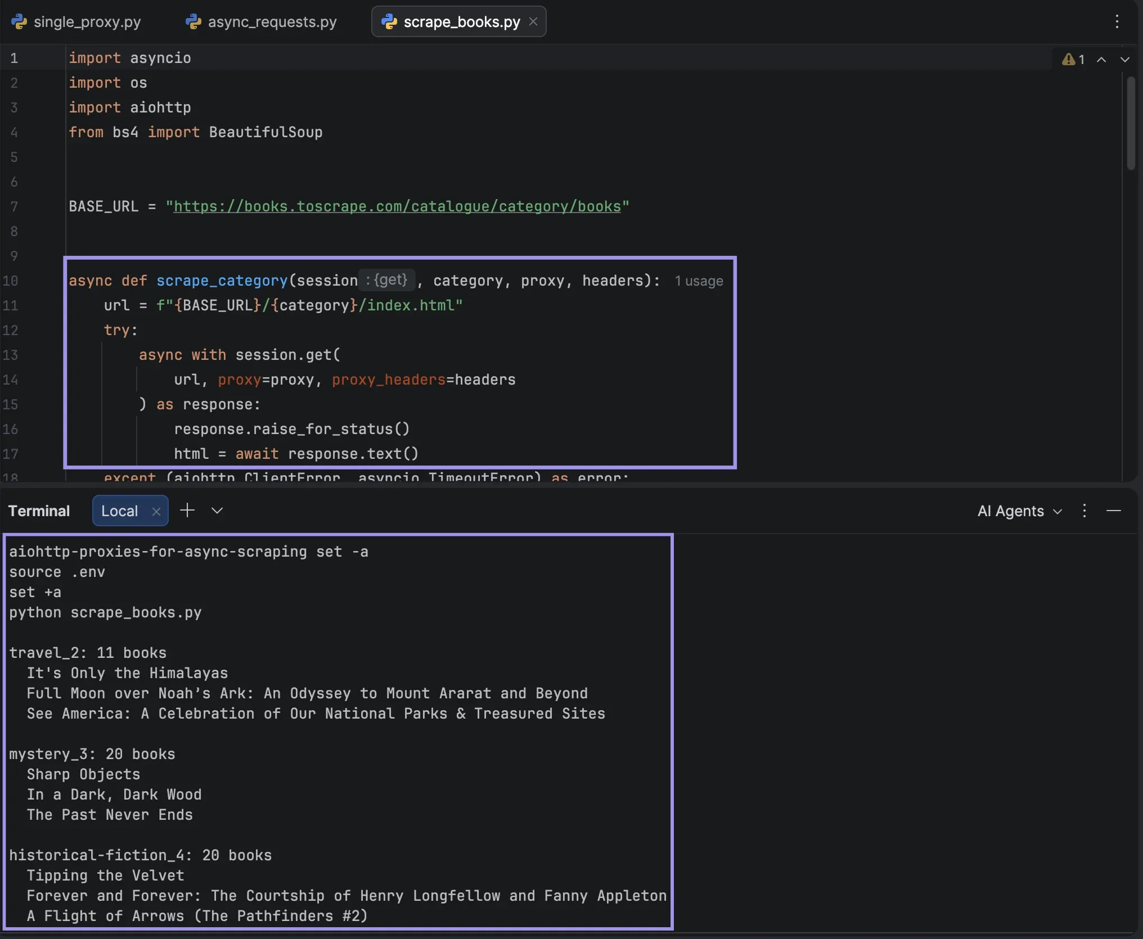Viewport: 1143px width, 939px height.
Task: Open the books.toscrape.com URL link
Action: (x=397, y=206)
